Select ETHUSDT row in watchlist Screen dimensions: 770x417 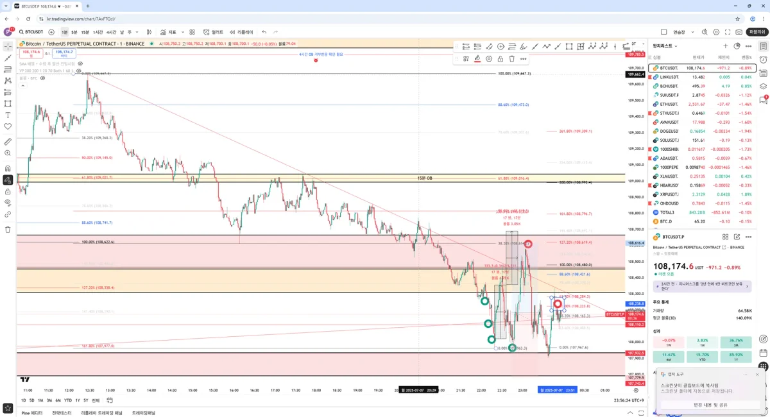pyautogui.click(x=702, y=104)
